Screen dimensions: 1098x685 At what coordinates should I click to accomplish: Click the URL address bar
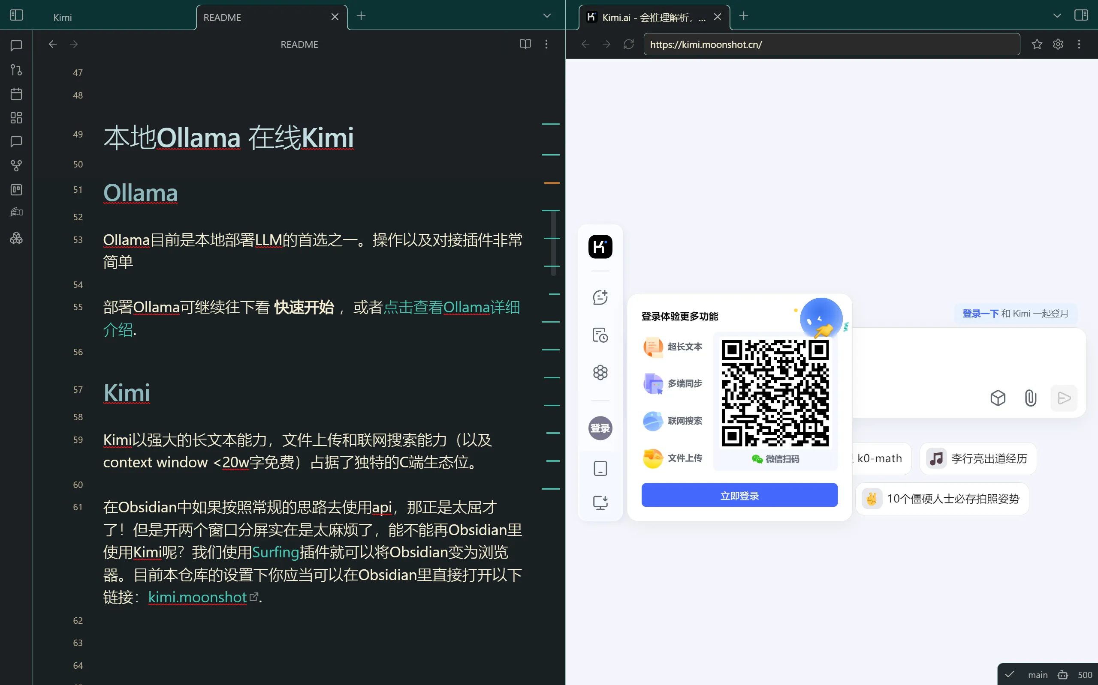coord(831,45)
